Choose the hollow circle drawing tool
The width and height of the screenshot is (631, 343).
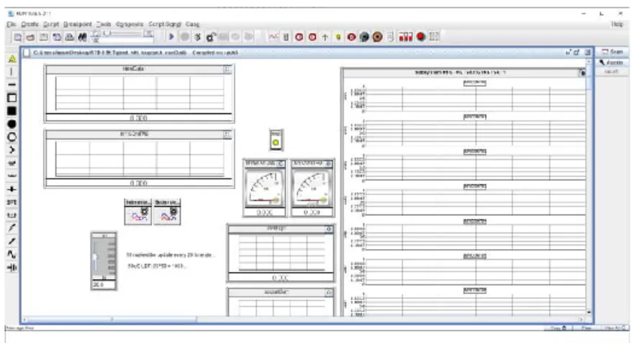12,137
